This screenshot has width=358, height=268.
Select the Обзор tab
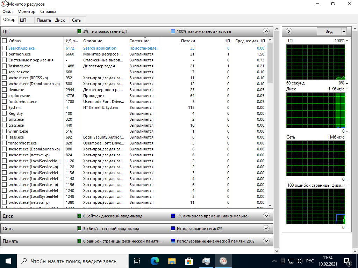[x=9, y=20]
